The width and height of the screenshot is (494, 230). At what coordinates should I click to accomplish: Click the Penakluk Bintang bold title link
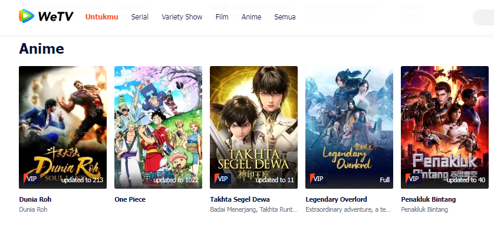429,199
